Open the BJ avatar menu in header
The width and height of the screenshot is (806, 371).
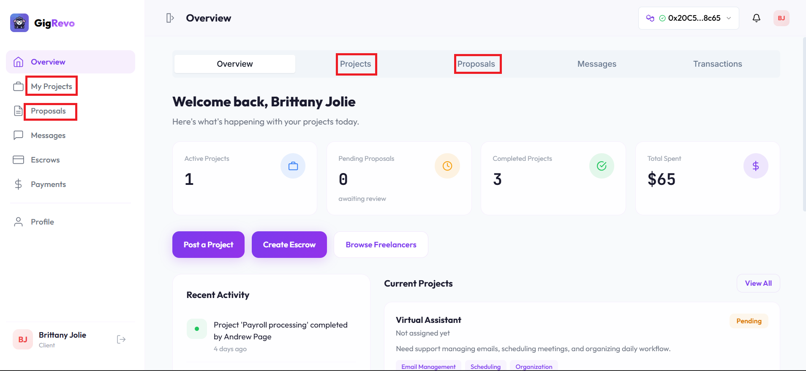coord(781,18)
